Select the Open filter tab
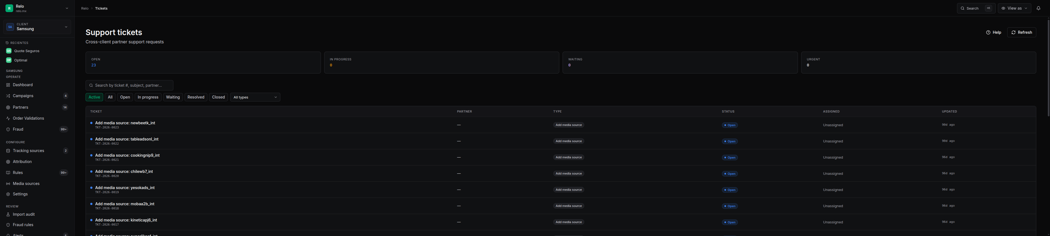The height and width of the screenshot is (236, 1050). (125, 97)
